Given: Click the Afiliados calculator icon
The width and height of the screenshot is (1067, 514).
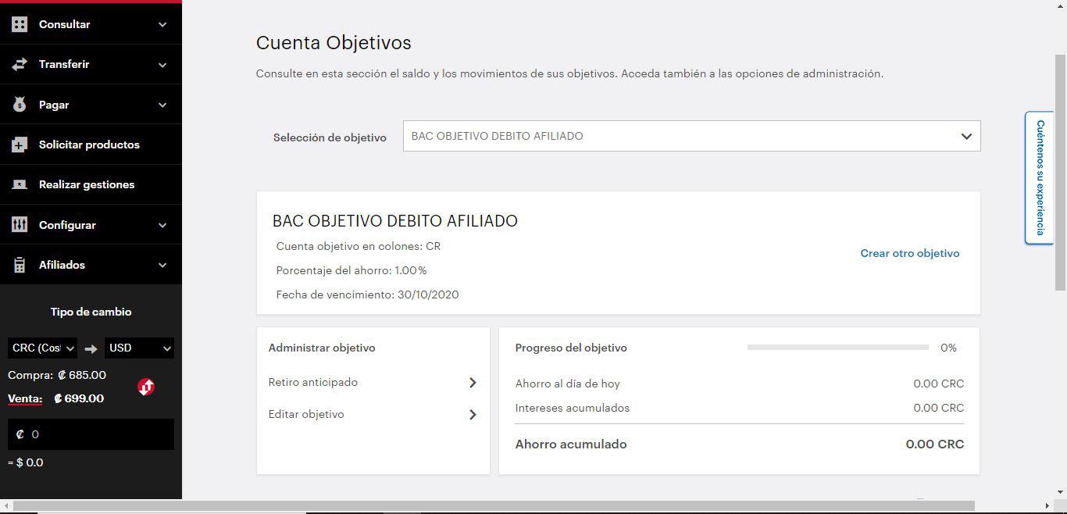Looking at the screenshot, I should (x=20, y=265).
